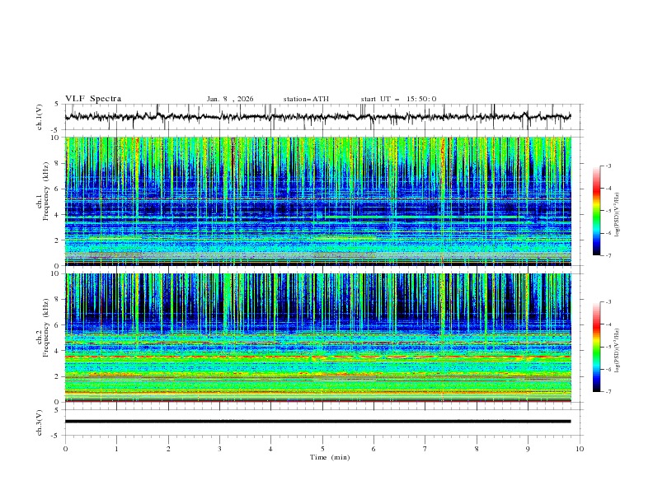Click the "8" tick on the time axis

[477, 449]
